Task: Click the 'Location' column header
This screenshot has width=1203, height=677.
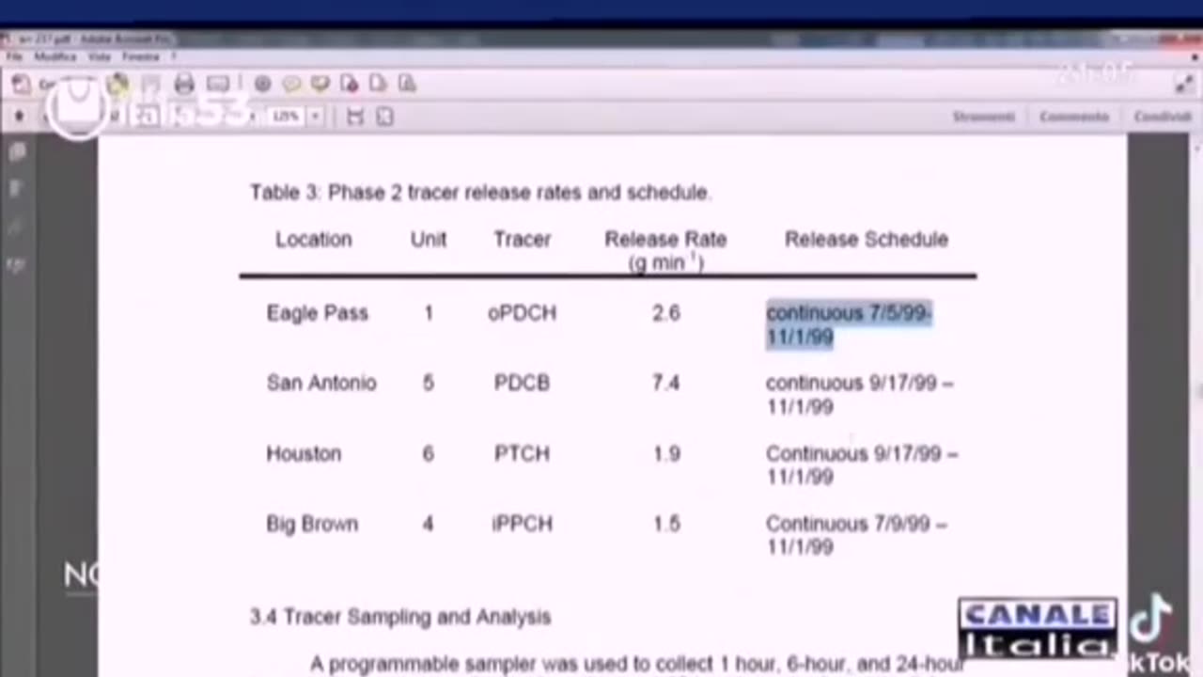Action: 314,240
